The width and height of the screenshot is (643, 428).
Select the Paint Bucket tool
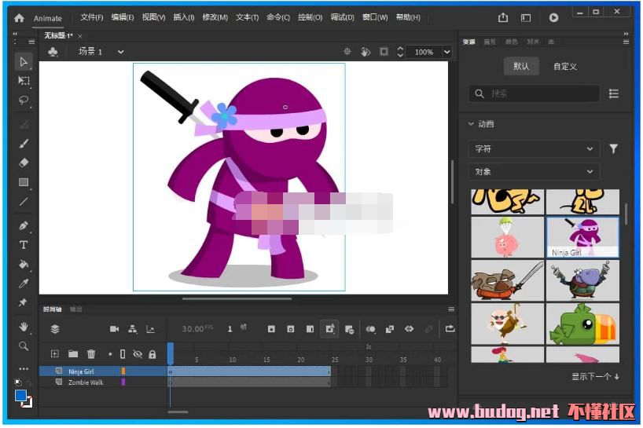click(24, 264)
